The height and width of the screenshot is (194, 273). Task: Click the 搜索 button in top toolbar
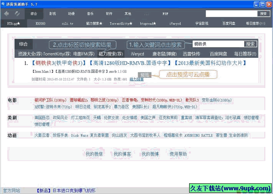[264, 14]
